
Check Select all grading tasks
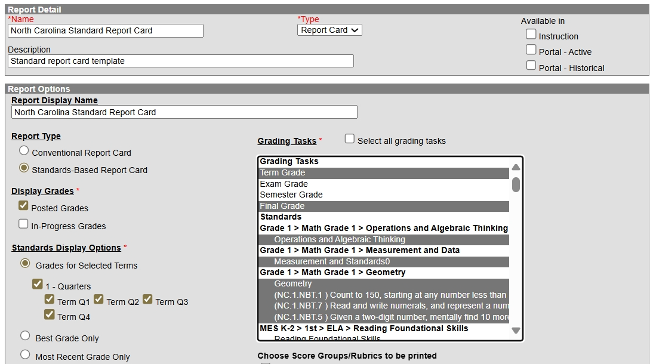coord(350,139)
